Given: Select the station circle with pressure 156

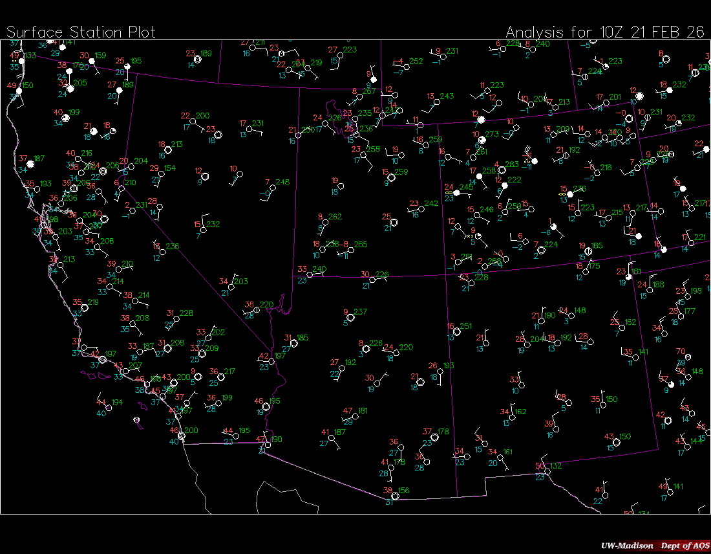Looking at the screenshot, I should (x=395, y=496).
